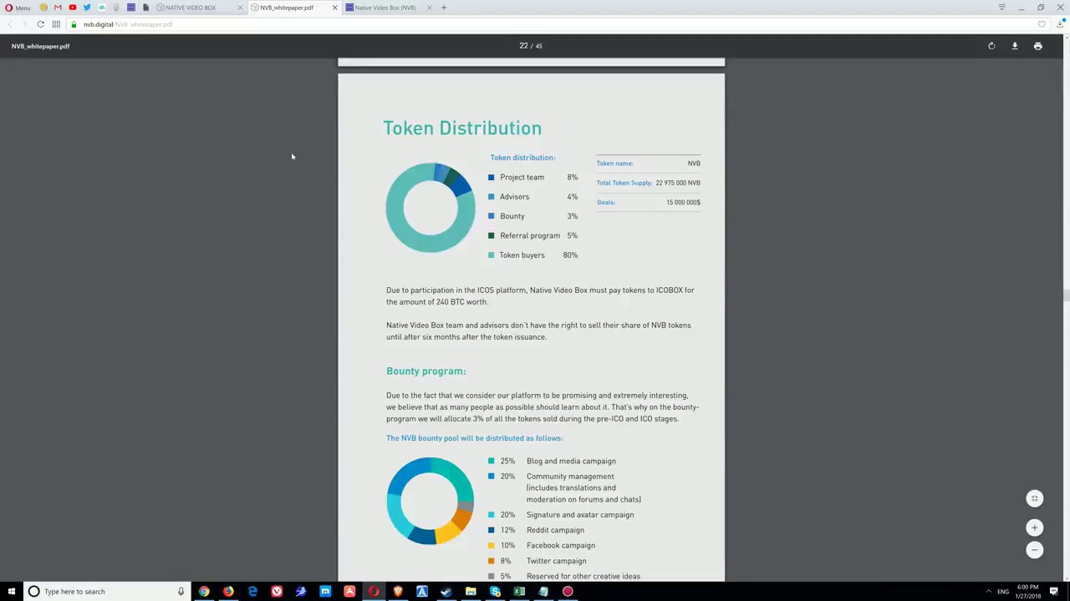Screen dimensions: 1070x601
Task: Reload the current page
Action: [40, 24]
